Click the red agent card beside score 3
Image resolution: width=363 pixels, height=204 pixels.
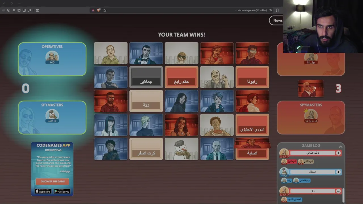pos(311,88)
